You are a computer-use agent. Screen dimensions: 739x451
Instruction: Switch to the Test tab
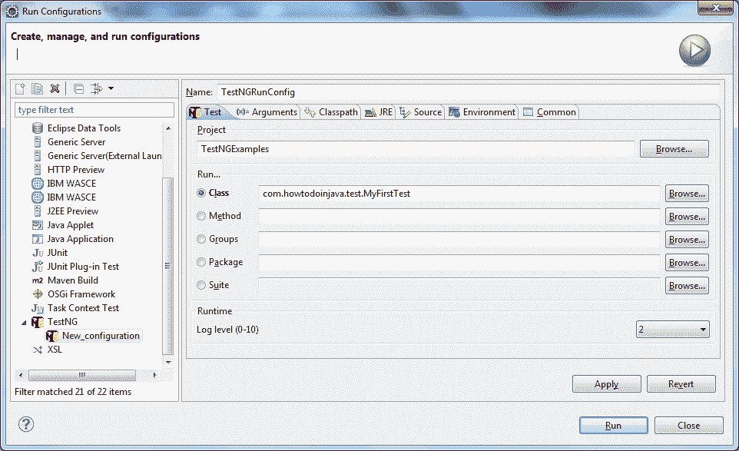click(205, 112)
